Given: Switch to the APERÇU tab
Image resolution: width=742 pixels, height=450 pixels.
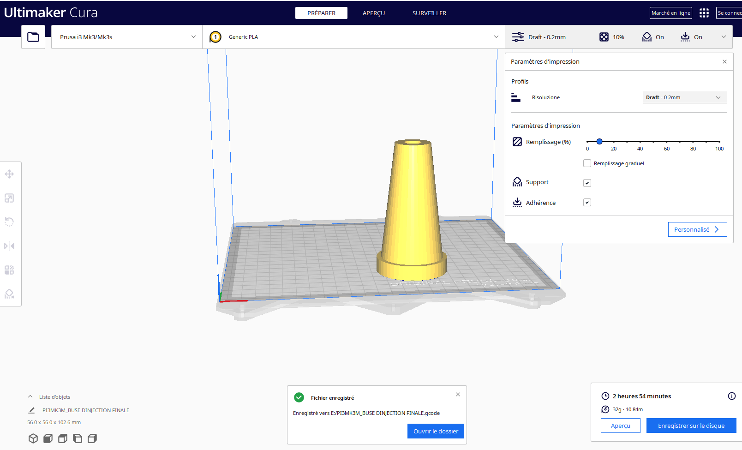Looking at the screenshot, I should click(373, 13).
